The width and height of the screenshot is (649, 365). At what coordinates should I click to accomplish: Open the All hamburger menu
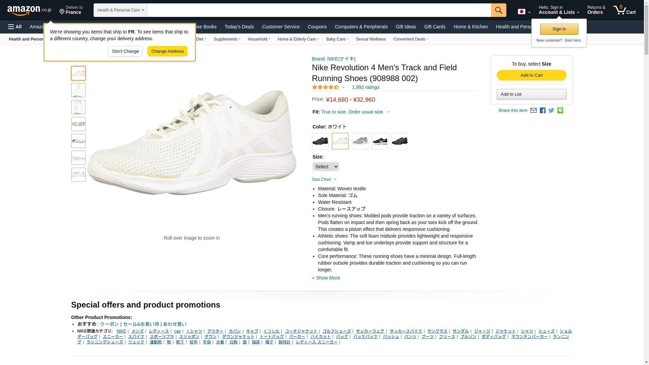coord(15,27)
